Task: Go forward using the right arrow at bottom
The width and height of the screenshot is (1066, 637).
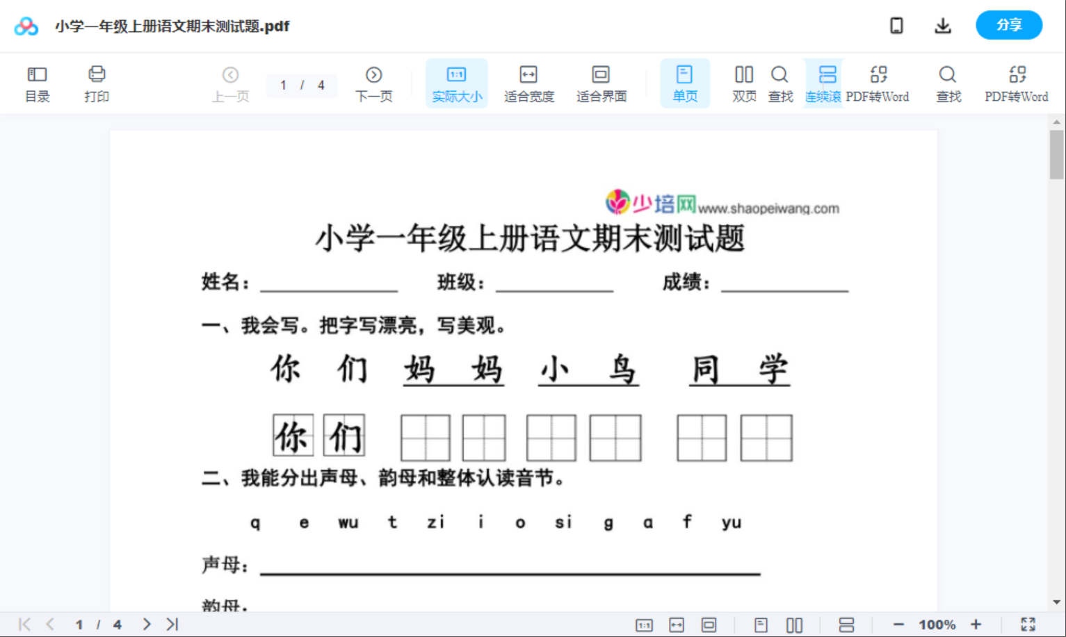Action: (x=146, y=624)
